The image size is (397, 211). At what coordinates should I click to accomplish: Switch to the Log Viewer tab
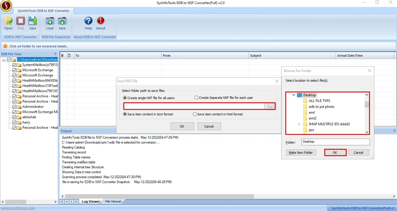tap(91, 201)
